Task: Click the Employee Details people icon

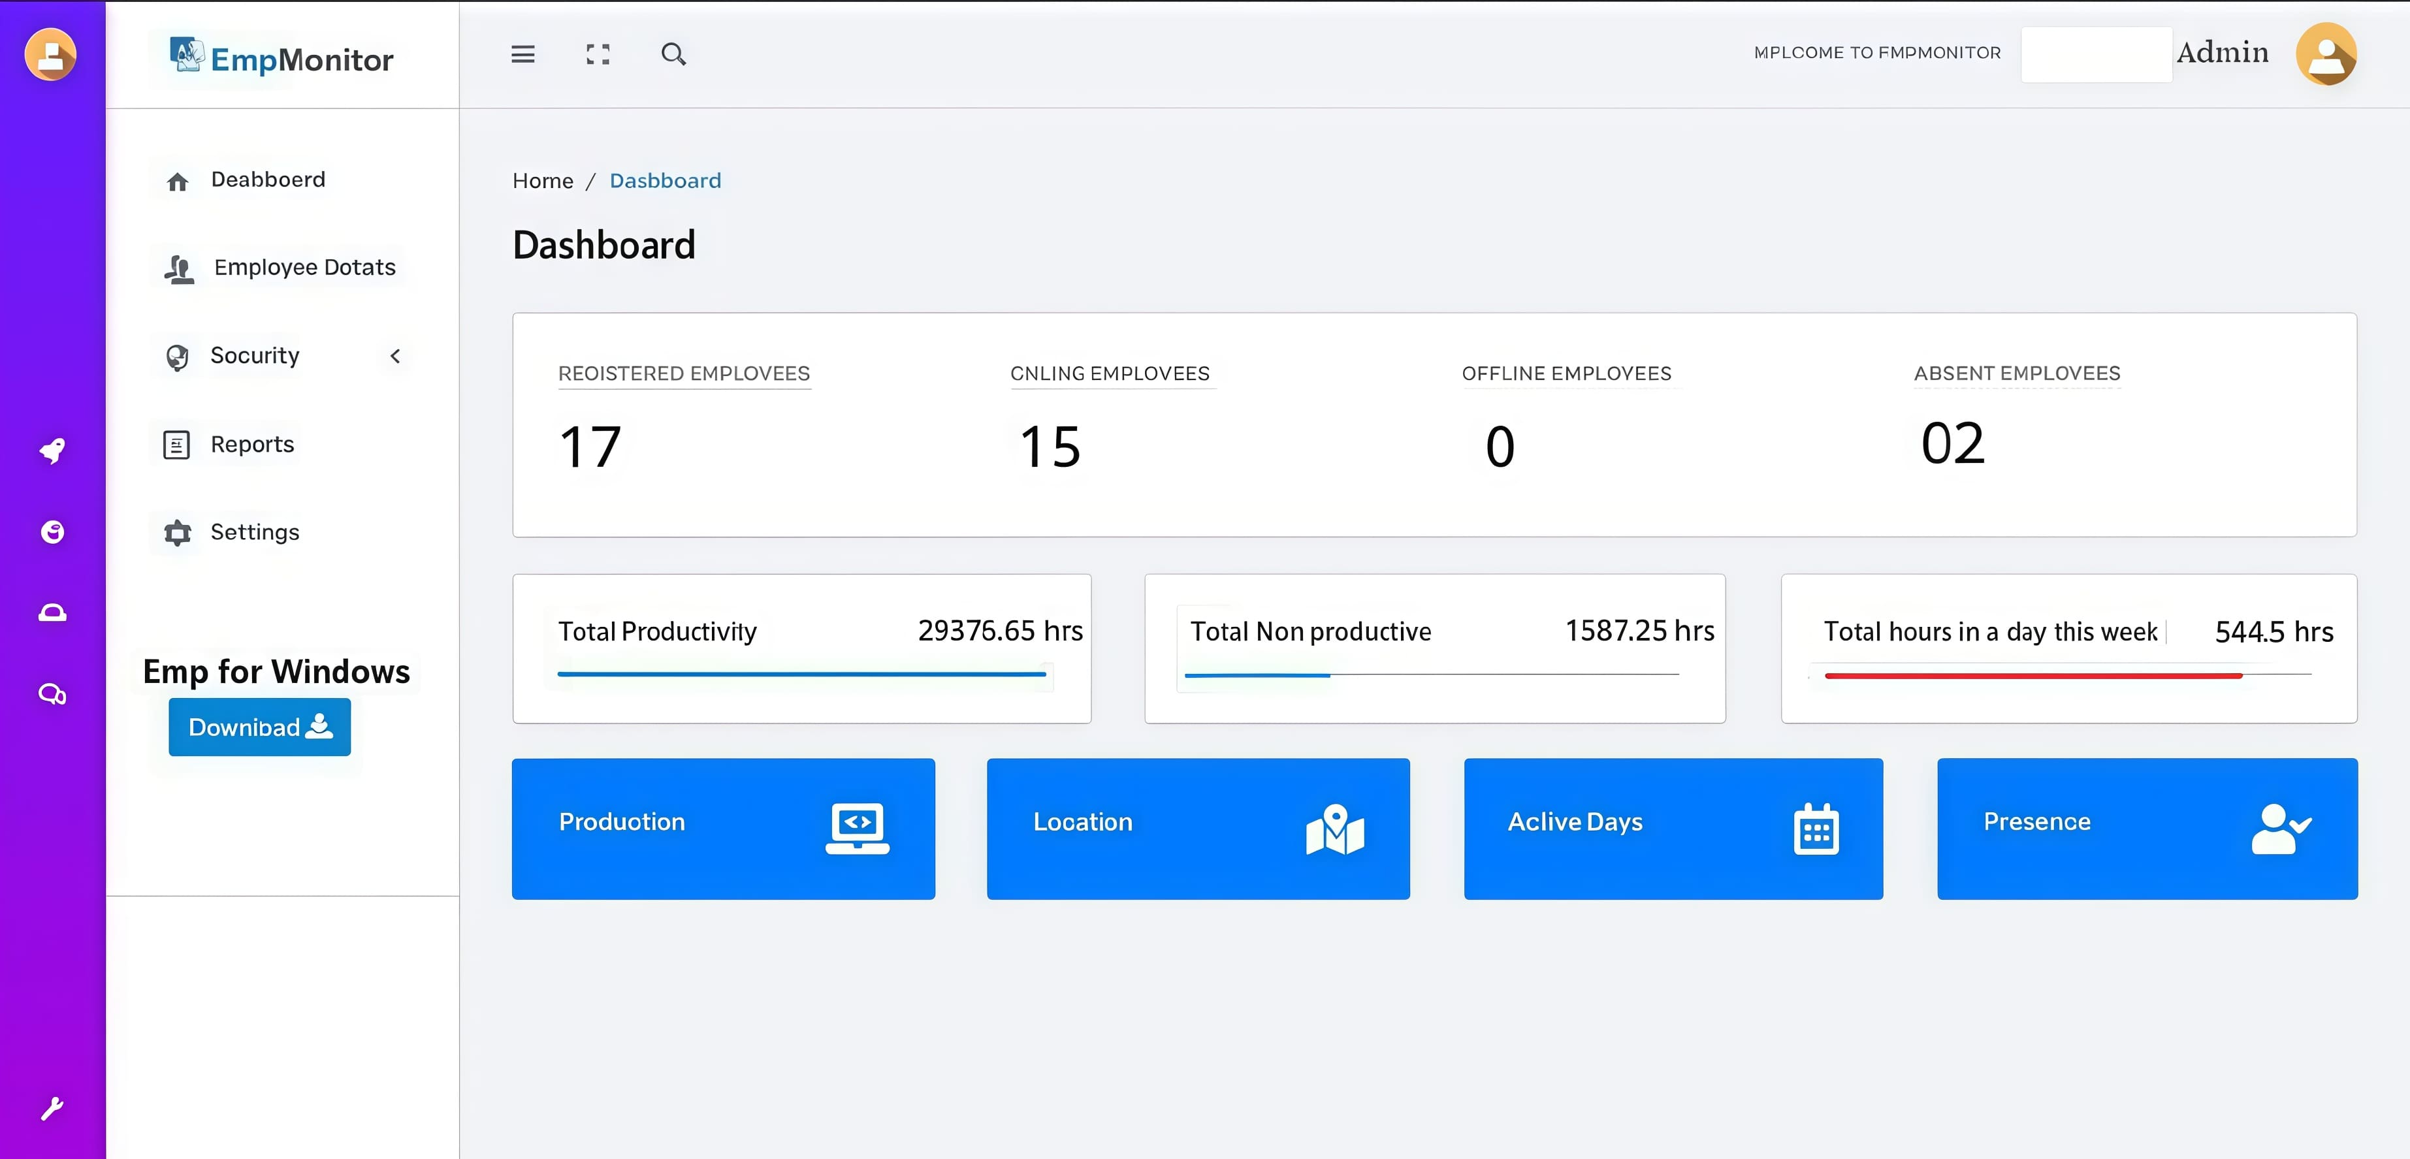Action: point(179,268)
